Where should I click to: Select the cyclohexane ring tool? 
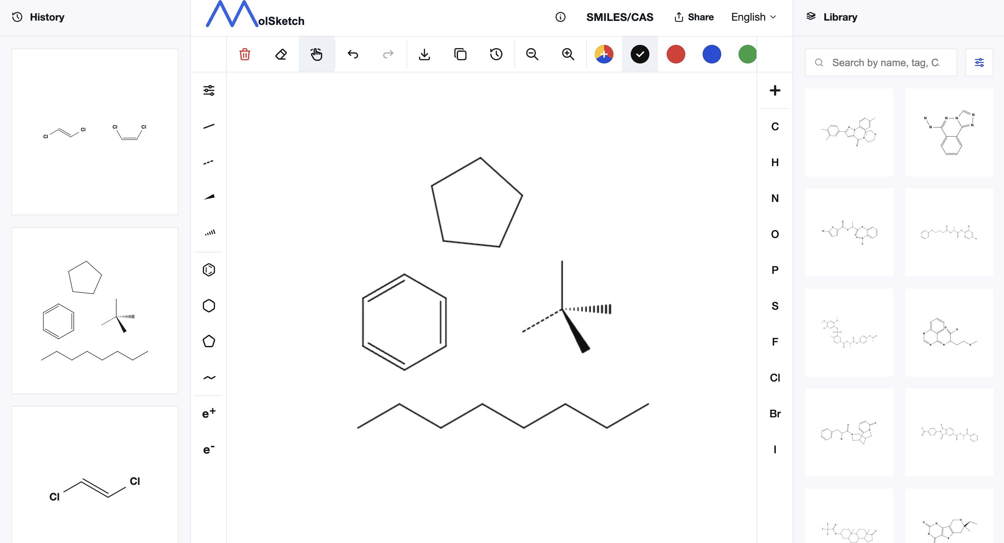[x=209, y=305]
